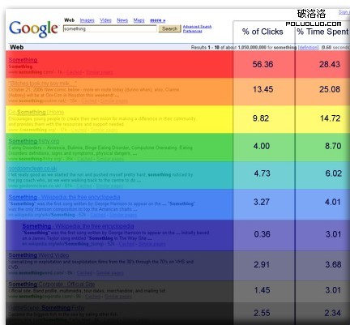Click the Search button
Image resolution: width=350 pixels, height=325 pixels.
(169, 28)
